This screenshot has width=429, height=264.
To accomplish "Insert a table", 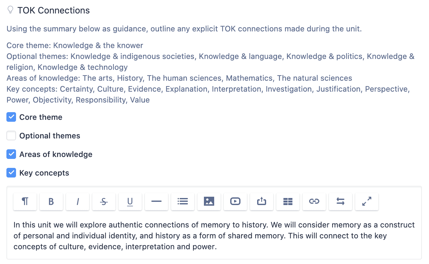I will (288, 201).
